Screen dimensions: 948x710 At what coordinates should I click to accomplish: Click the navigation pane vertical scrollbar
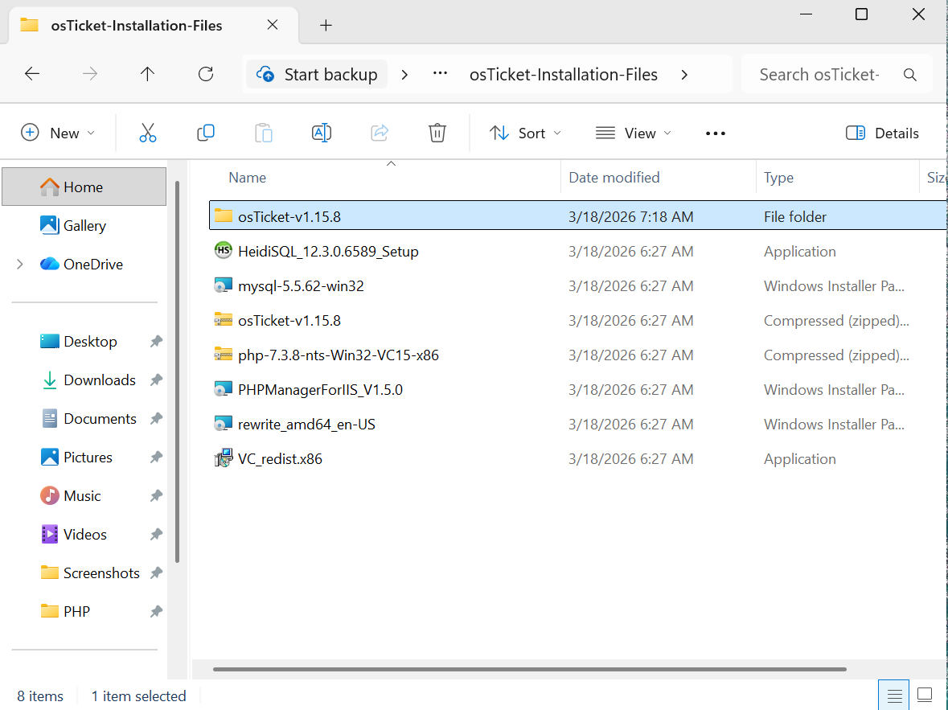click(177, 372)
